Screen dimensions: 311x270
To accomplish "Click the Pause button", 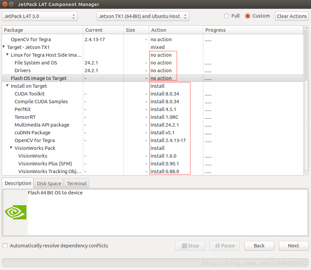I will (225, 246).
